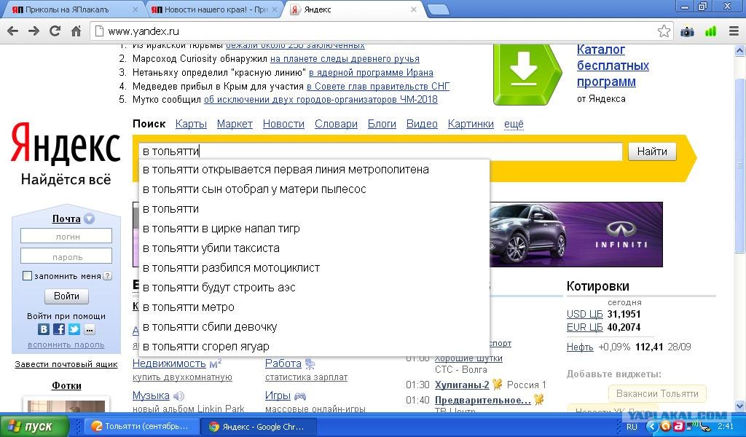The height and width of the screenshot is (437, 746).
Task: Expand the Почта dropdown arrow
Action: click(x=89, y=219)
